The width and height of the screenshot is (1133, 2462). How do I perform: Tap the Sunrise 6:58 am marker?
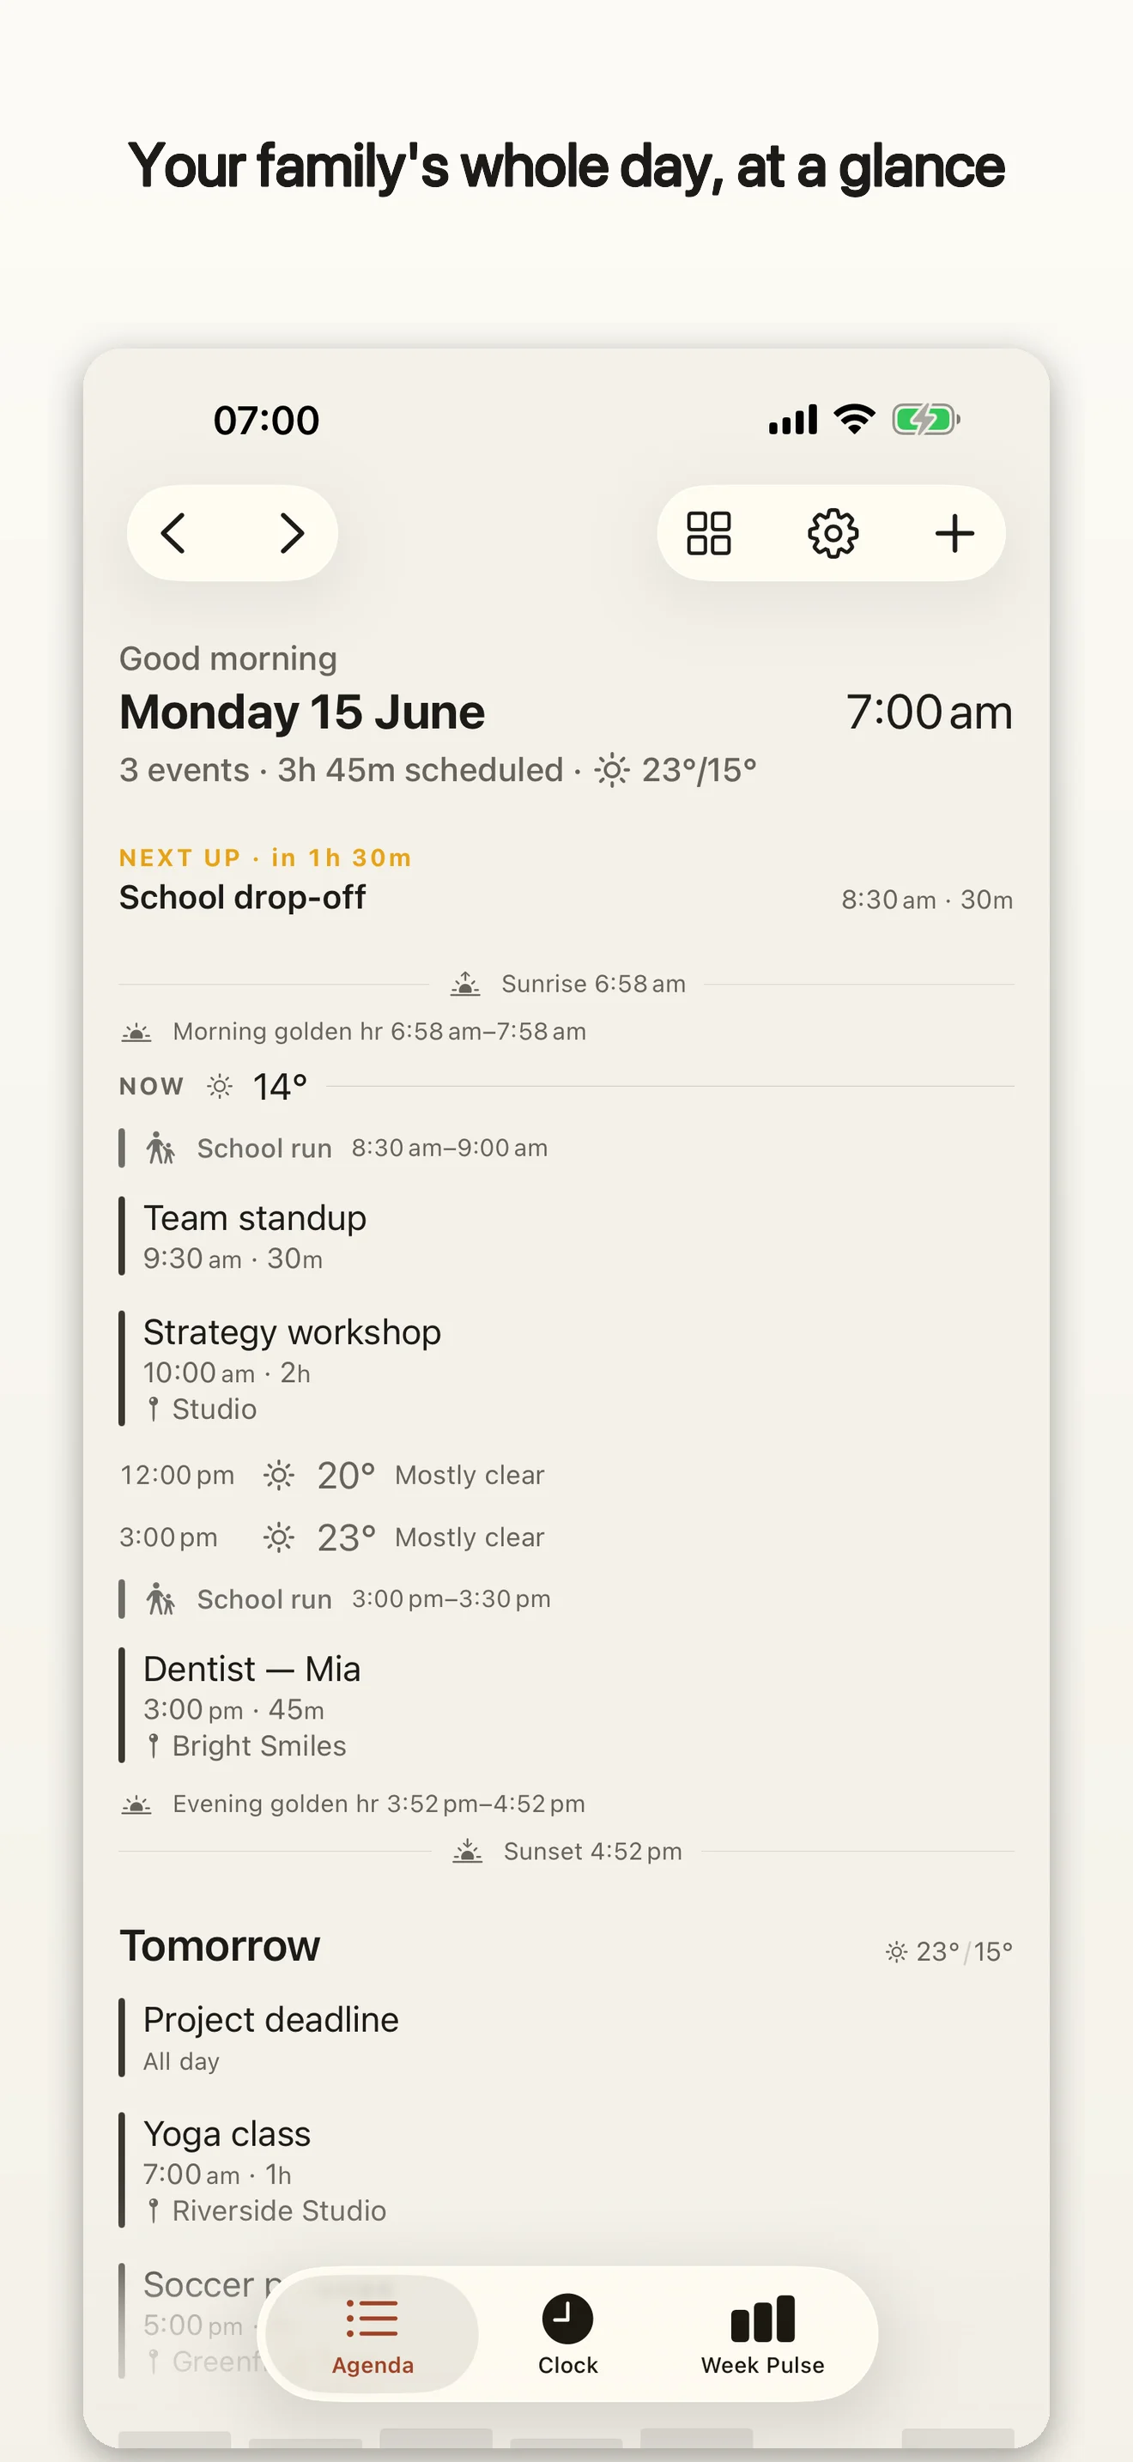pyautogui.click(x=567, y=984)
